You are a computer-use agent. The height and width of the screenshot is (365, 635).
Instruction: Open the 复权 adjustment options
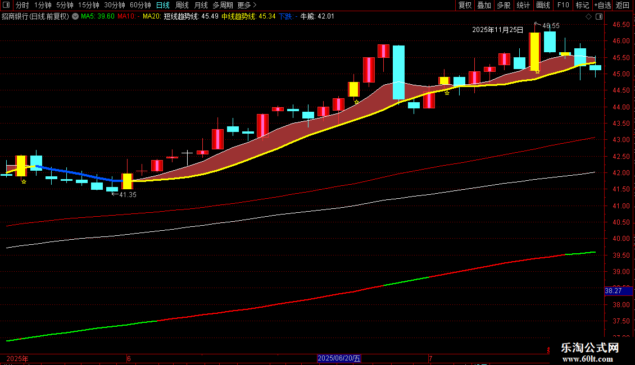pos(465,5)
